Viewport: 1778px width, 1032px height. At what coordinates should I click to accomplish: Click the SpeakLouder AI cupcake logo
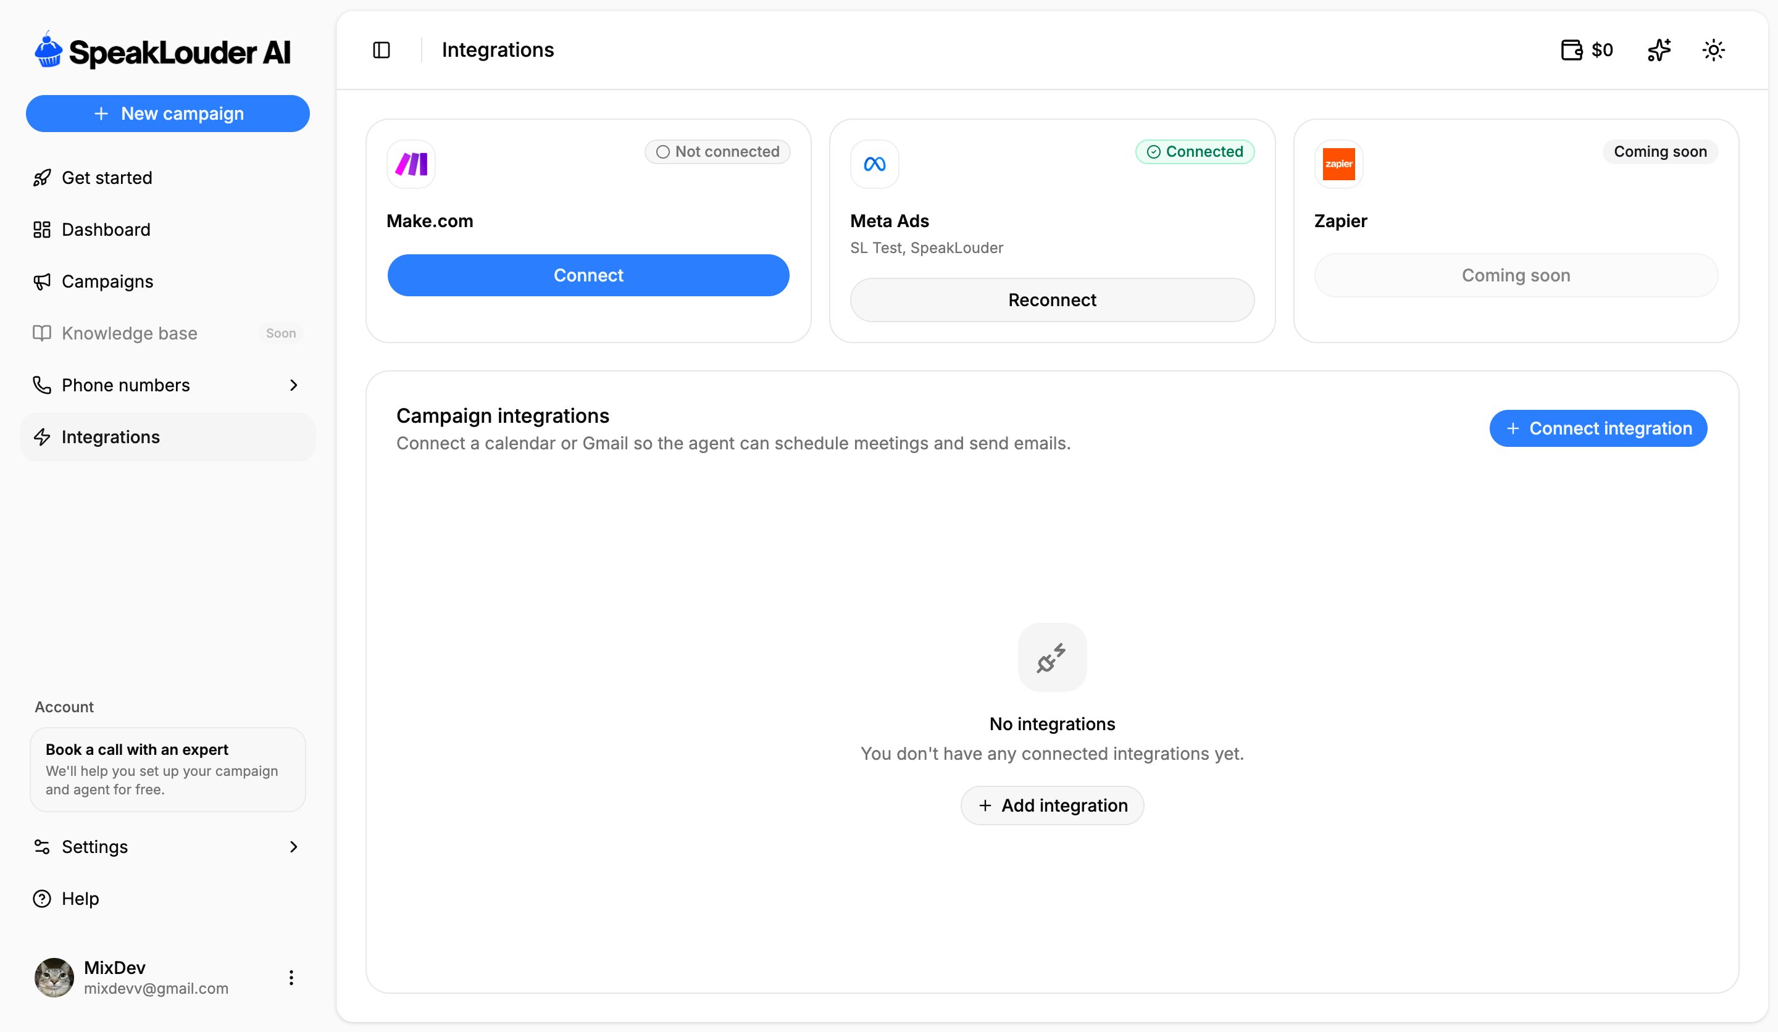pos(49,49)
